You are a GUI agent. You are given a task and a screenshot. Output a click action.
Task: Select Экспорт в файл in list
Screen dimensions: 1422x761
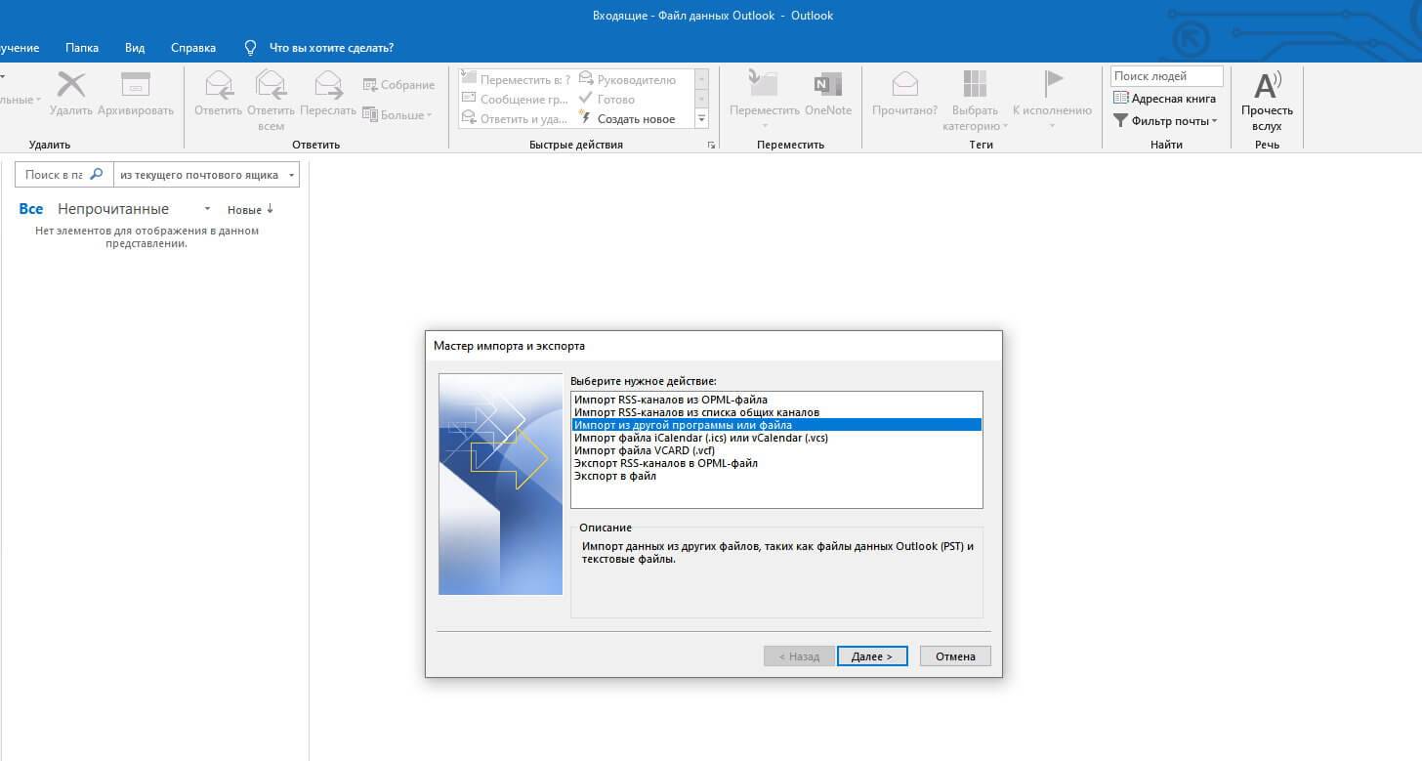click(x=615, y=477)
